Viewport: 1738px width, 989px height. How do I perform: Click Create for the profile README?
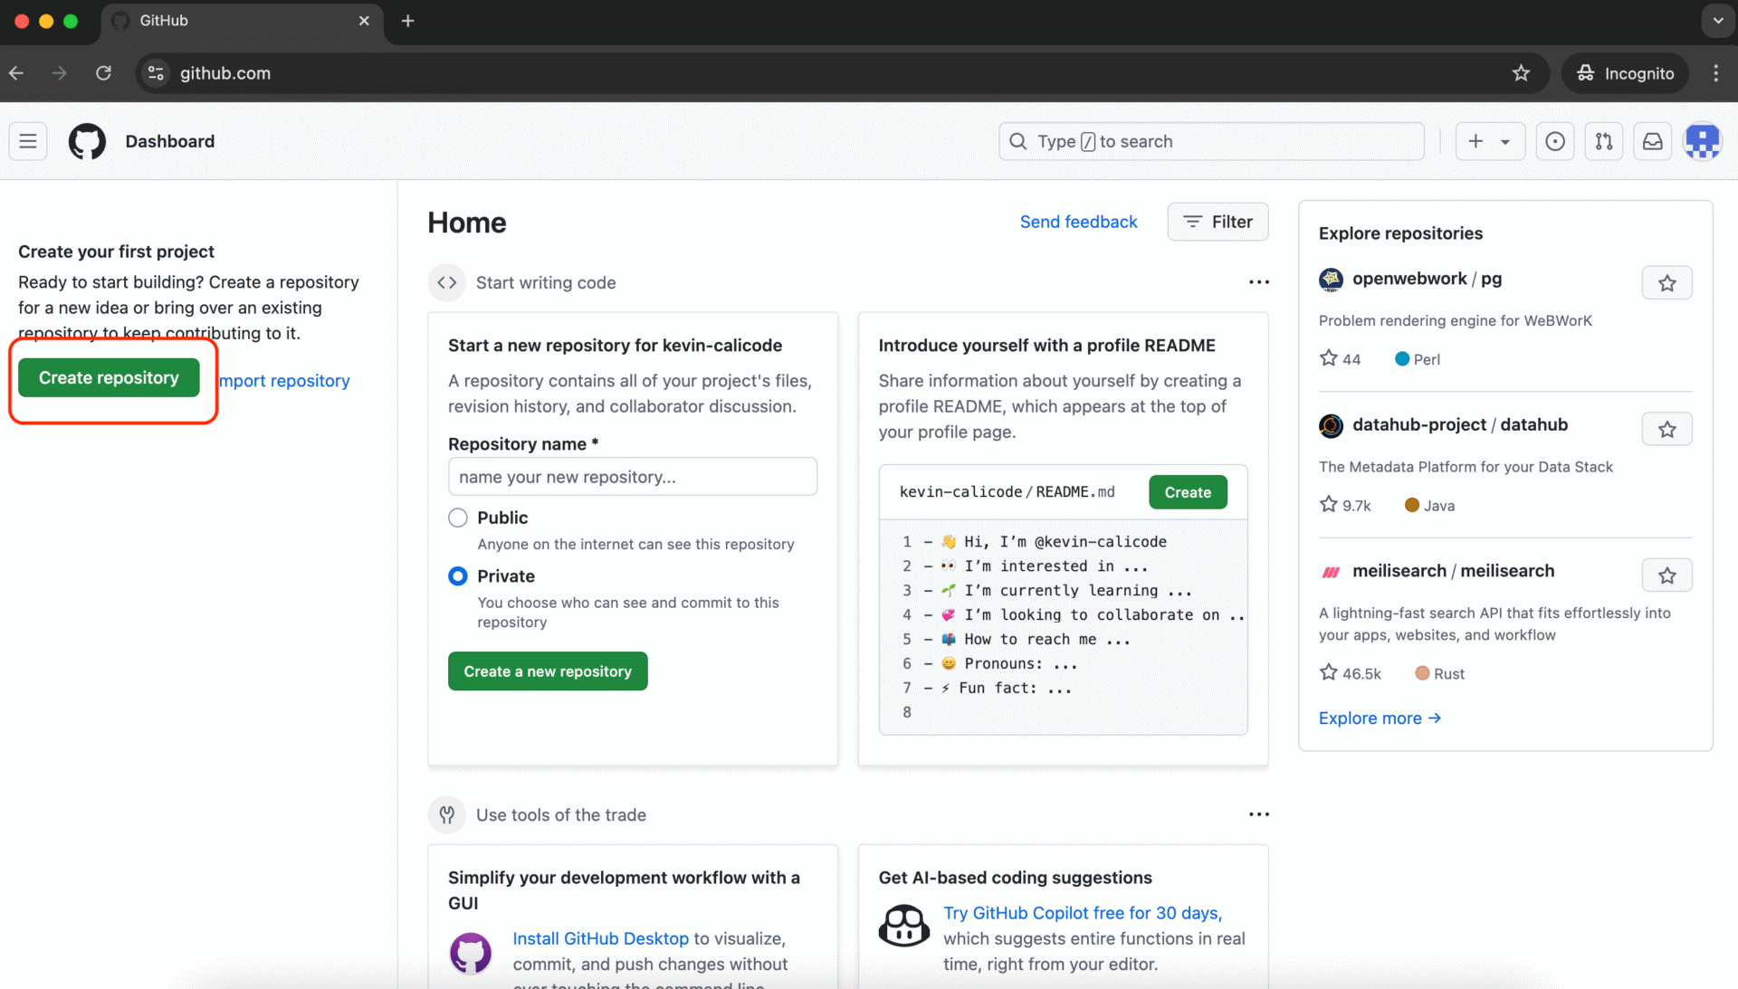pyautogui.click(x=1188, y=492)
